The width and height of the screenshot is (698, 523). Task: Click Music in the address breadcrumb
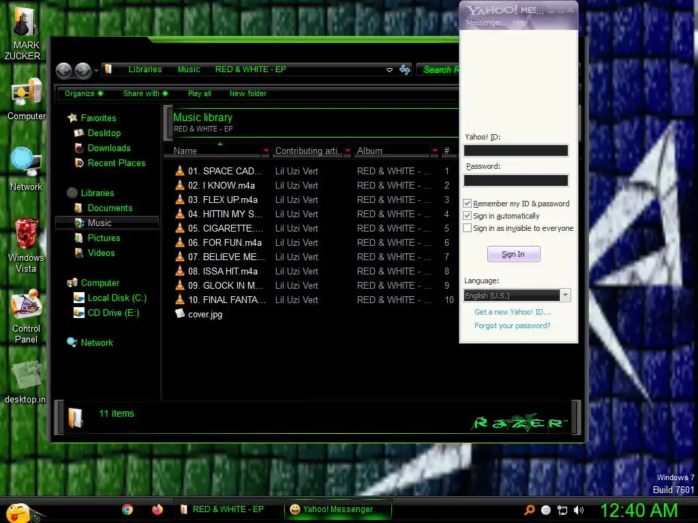189,69
